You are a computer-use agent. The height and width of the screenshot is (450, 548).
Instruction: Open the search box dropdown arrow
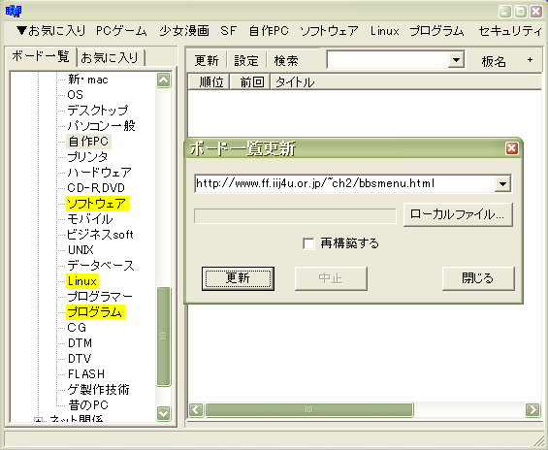(456, 60)
